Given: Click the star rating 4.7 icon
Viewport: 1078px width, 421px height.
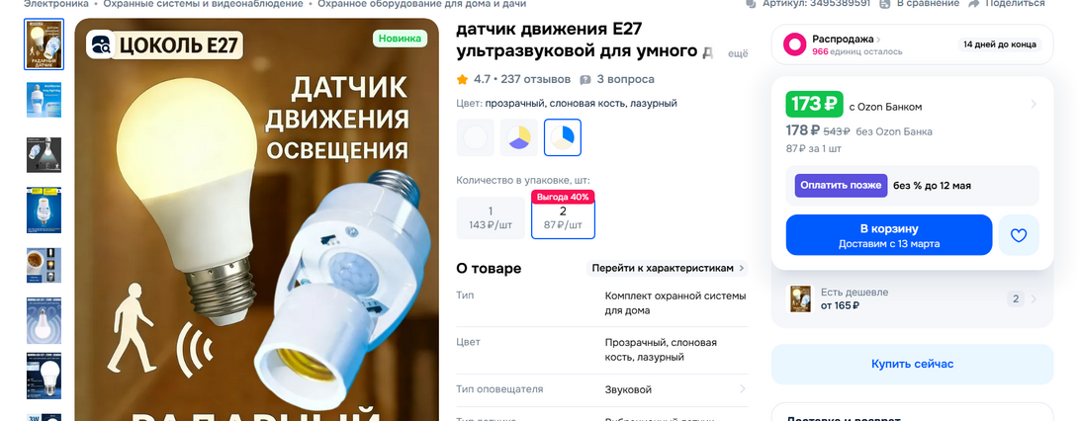Looking at the screenshot, I should (x=463, y=80).
